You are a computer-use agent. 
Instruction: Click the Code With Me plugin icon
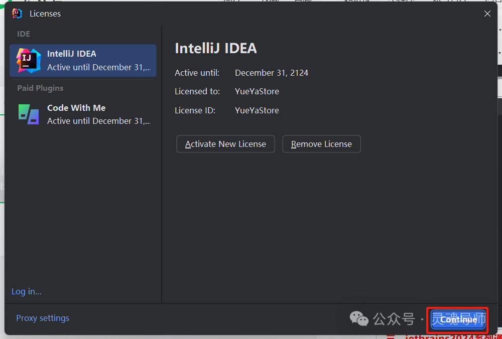(x=29, y=114)
